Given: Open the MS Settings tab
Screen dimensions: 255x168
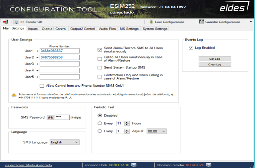Looking at the screenshot, I should coord(129,29).
